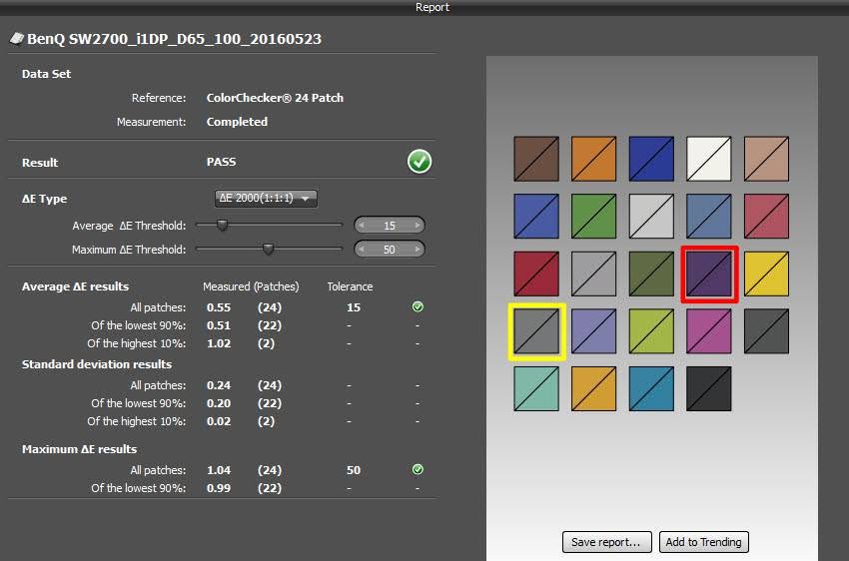849x561 pixels.
Task: Click standard deviation highest 10% value 0.02
Action: pos(219,421)
